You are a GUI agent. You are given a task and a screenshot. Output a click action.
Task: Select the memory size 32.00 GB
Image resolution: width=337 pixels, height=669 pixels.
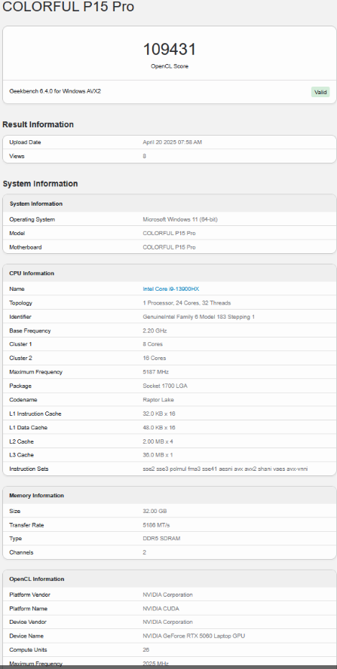point(154,511)
